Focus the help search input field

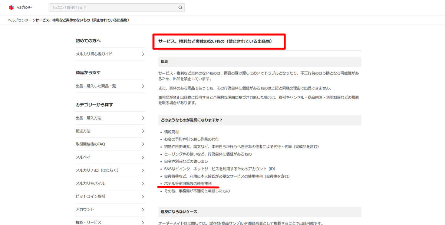pos(116,7)
